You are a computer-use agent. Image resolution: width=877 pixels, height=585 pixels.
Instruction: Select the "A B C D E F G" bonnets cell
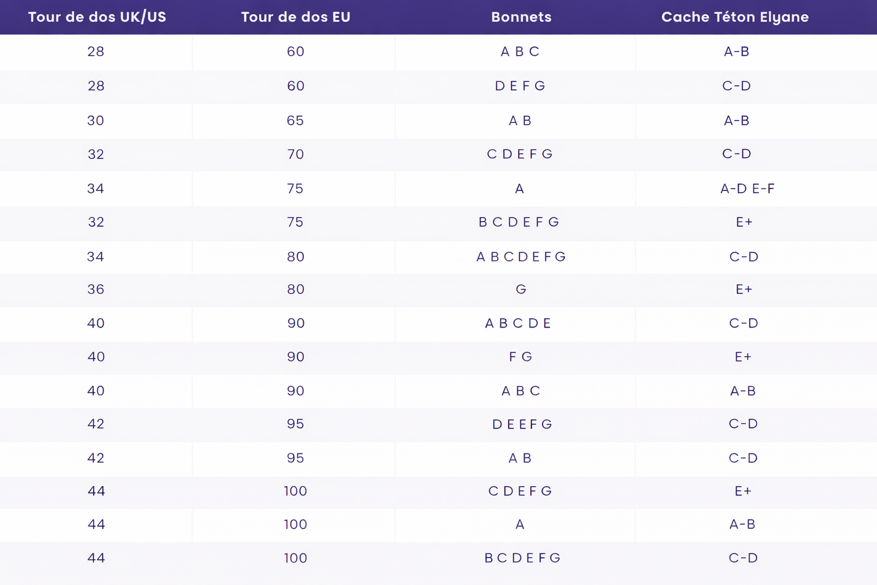coord(521,256)
